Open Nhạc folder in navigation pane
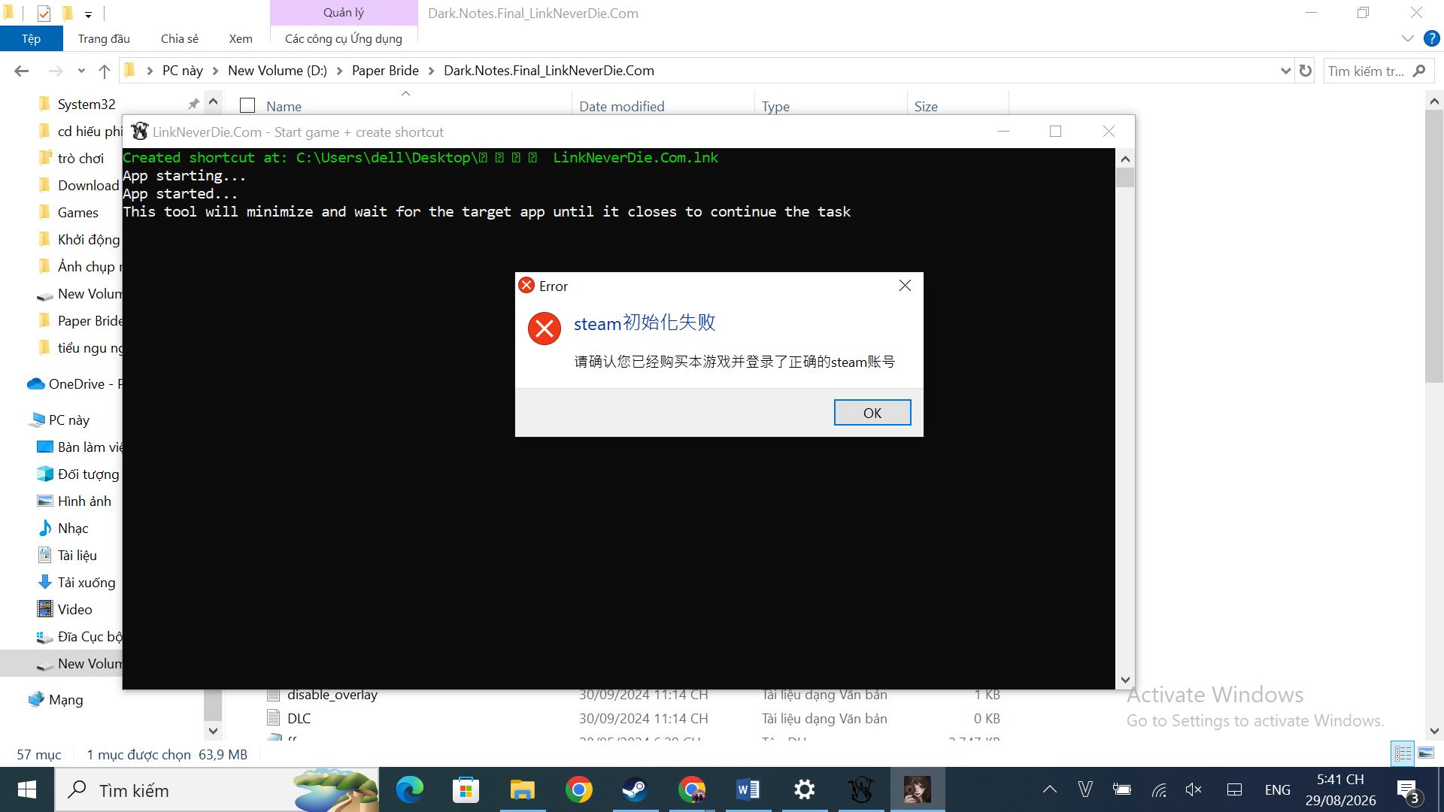1444x812 pixels. coord(73,528)
